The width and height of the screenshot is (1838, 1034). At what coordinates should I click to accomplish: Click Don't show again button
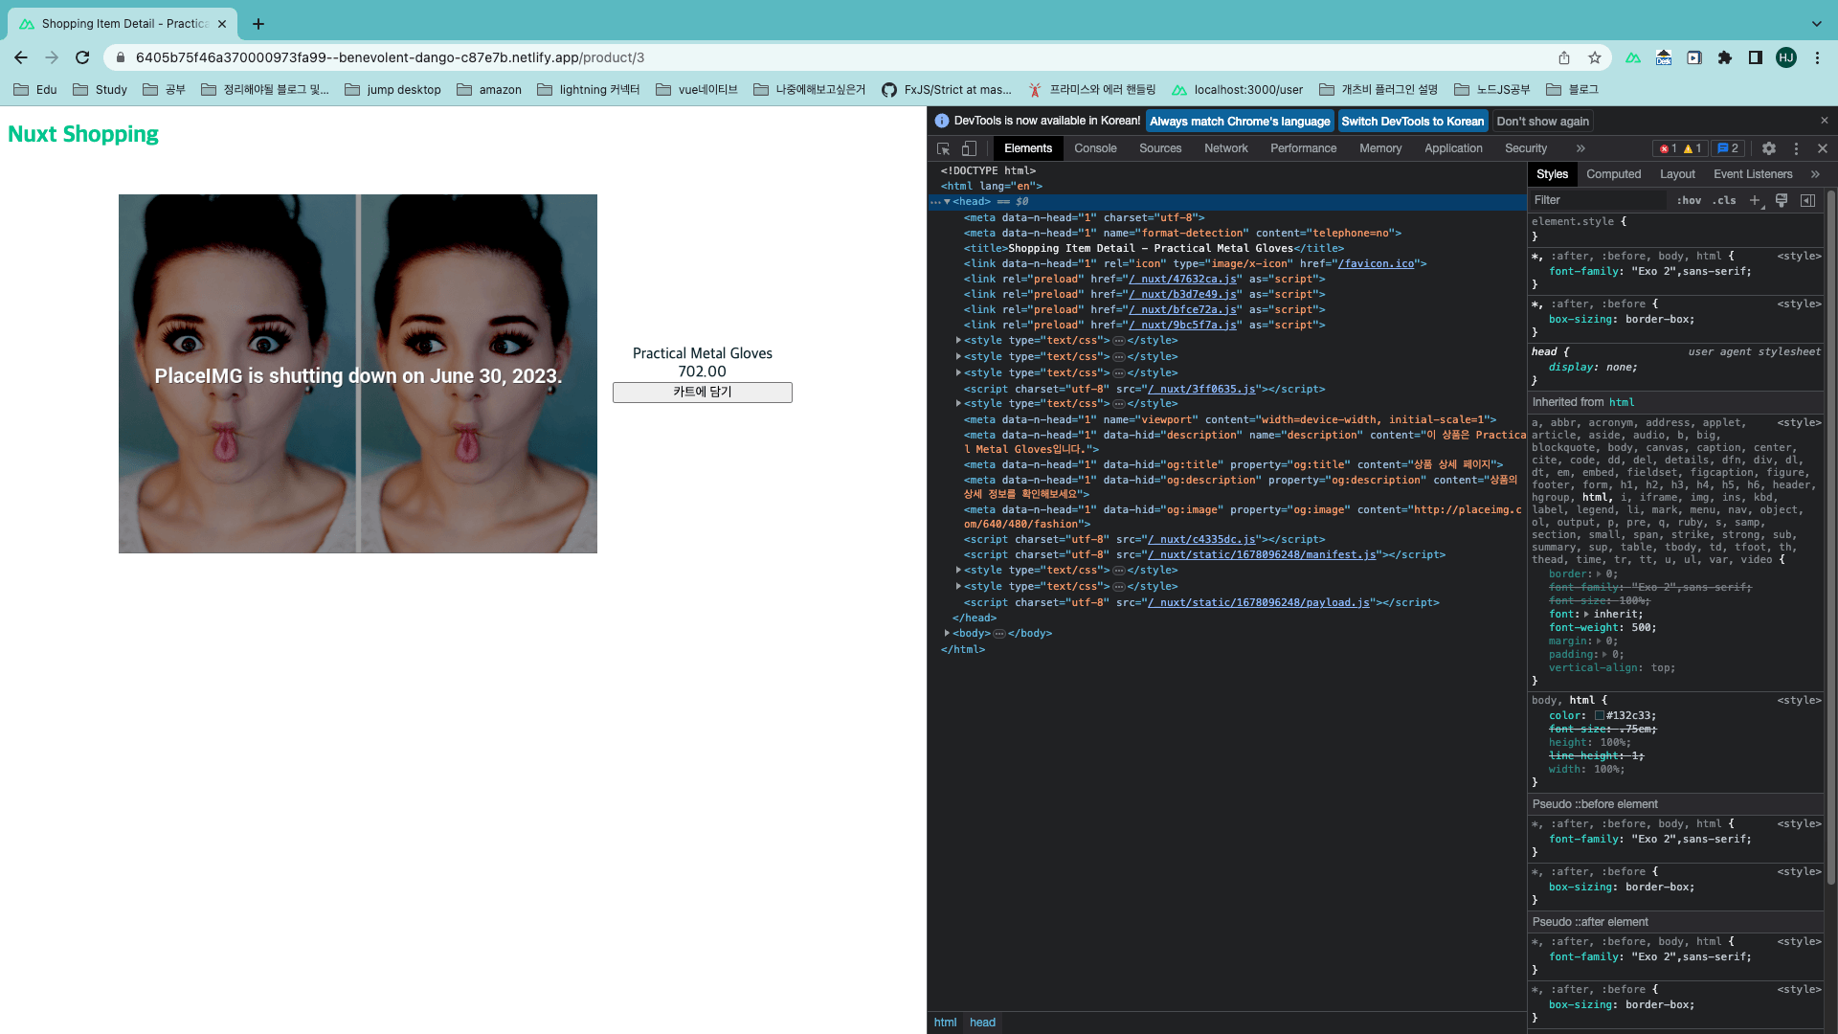tap(1542, 122)
